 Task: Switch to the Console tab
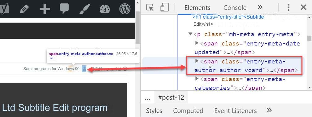coord(235,7)
